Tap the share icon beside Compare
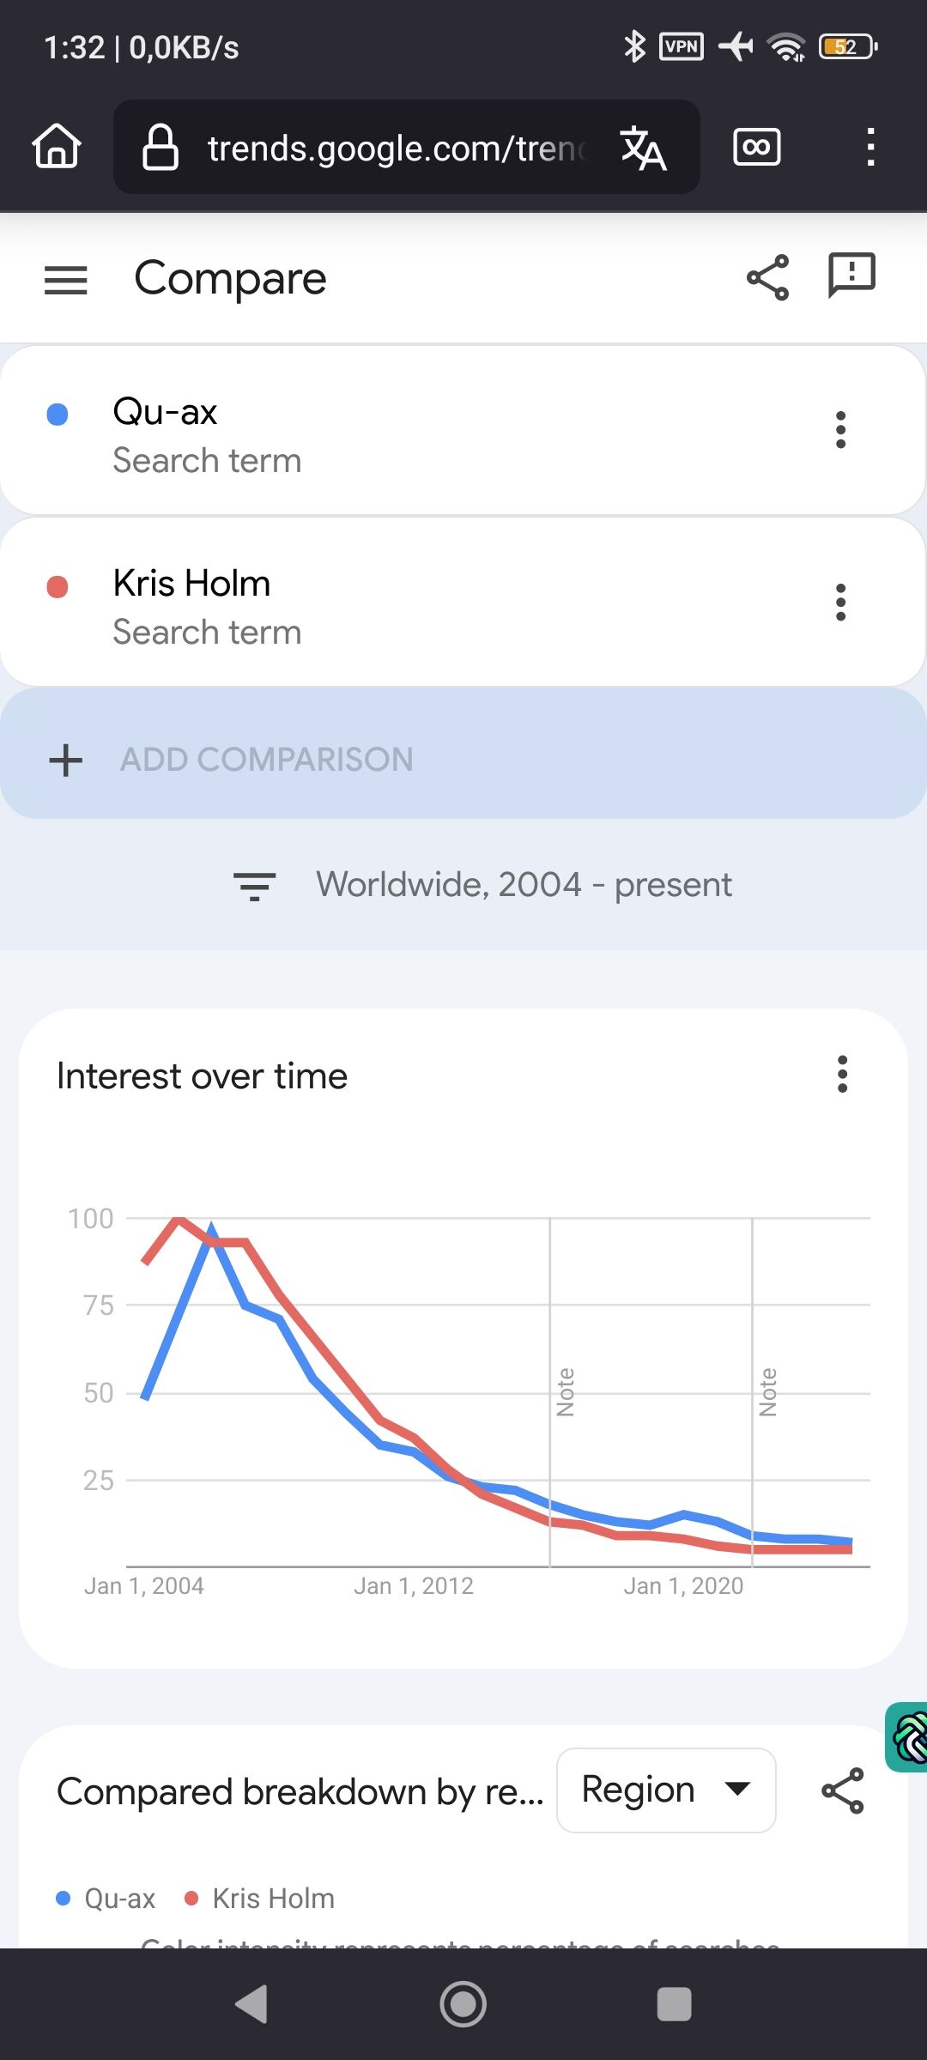This screenshot has height=2060, width=927. pos(767,277)
